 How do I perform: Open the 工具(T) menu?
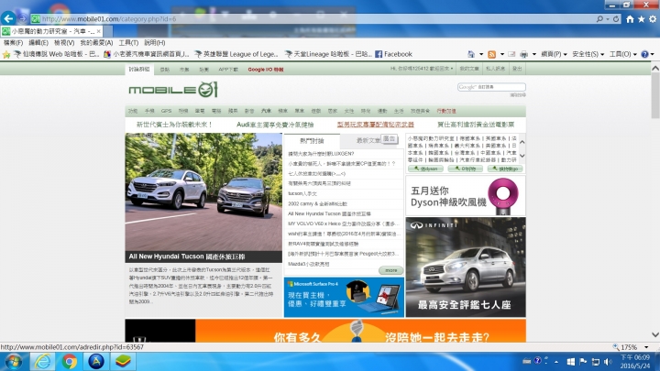pyautogui.click(x=128, y=43)
